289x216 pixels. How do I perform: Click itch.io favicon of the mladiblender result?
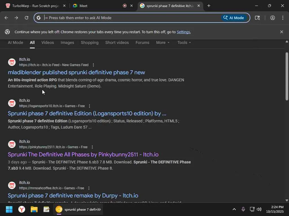[x=12, y=62]
